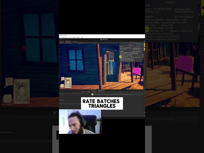This screenshot has width=204, height=153.
Task: Switch to the Scene tab
Action: point(62,41)
